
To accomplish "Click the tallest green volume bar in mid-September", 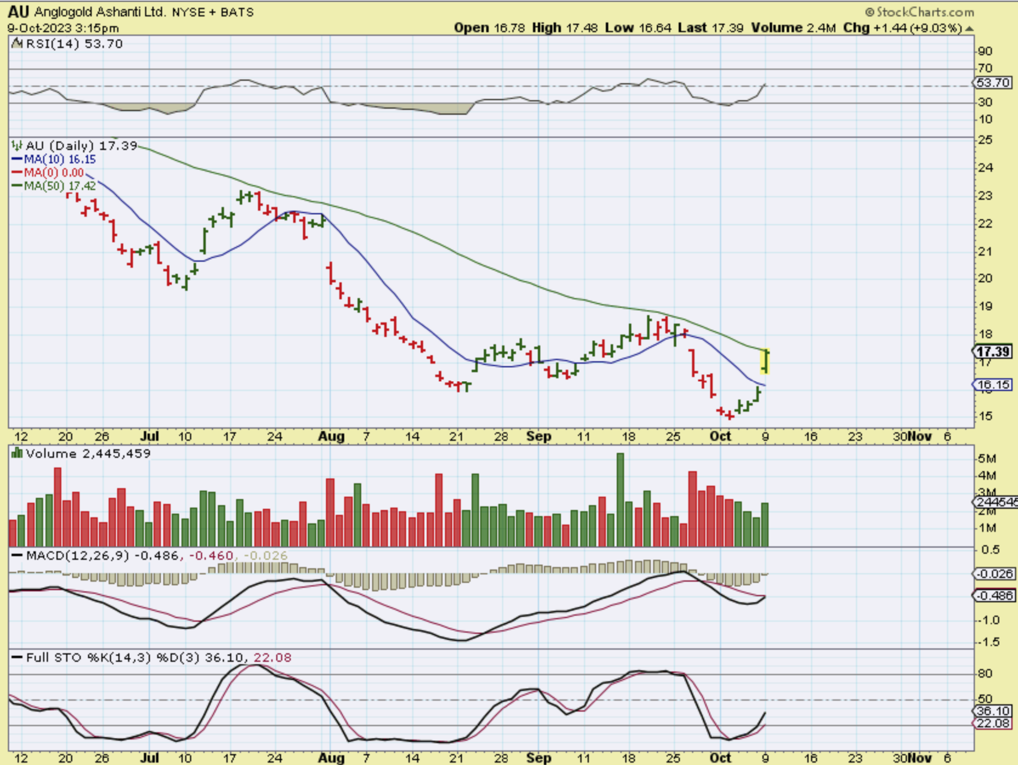I will [620, 500].
